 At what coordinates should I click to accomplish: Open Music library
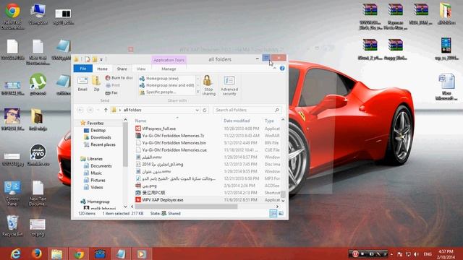[x=93, y=173]
